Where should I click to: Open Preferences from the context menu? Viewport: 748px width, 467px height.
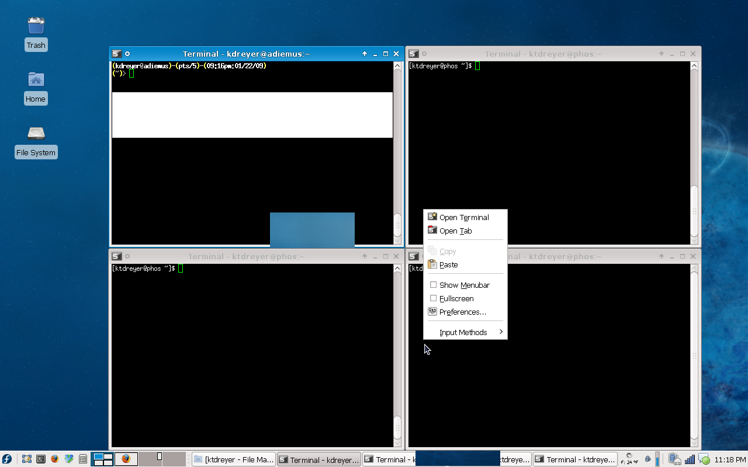pos(462,312)
